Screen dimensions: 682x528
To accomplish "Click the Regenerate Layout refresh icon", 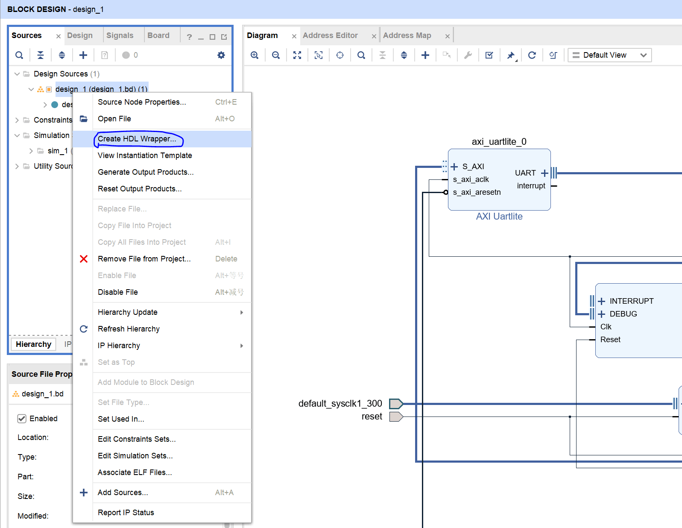I will tap(532, 55).
